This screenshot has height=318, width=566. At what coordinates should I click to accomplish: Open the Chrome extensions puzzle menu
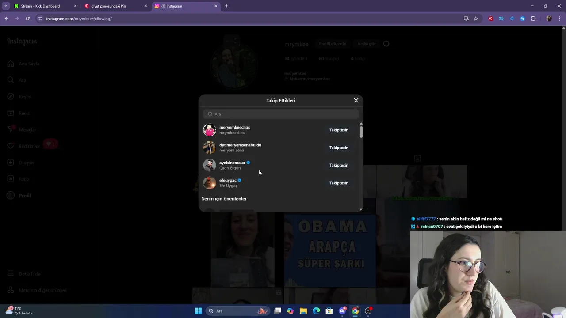point(533,19)
